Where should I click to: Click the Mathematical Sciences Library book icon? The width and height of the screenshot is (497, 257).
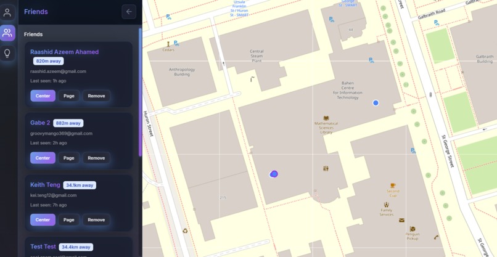tap(326, 118)
